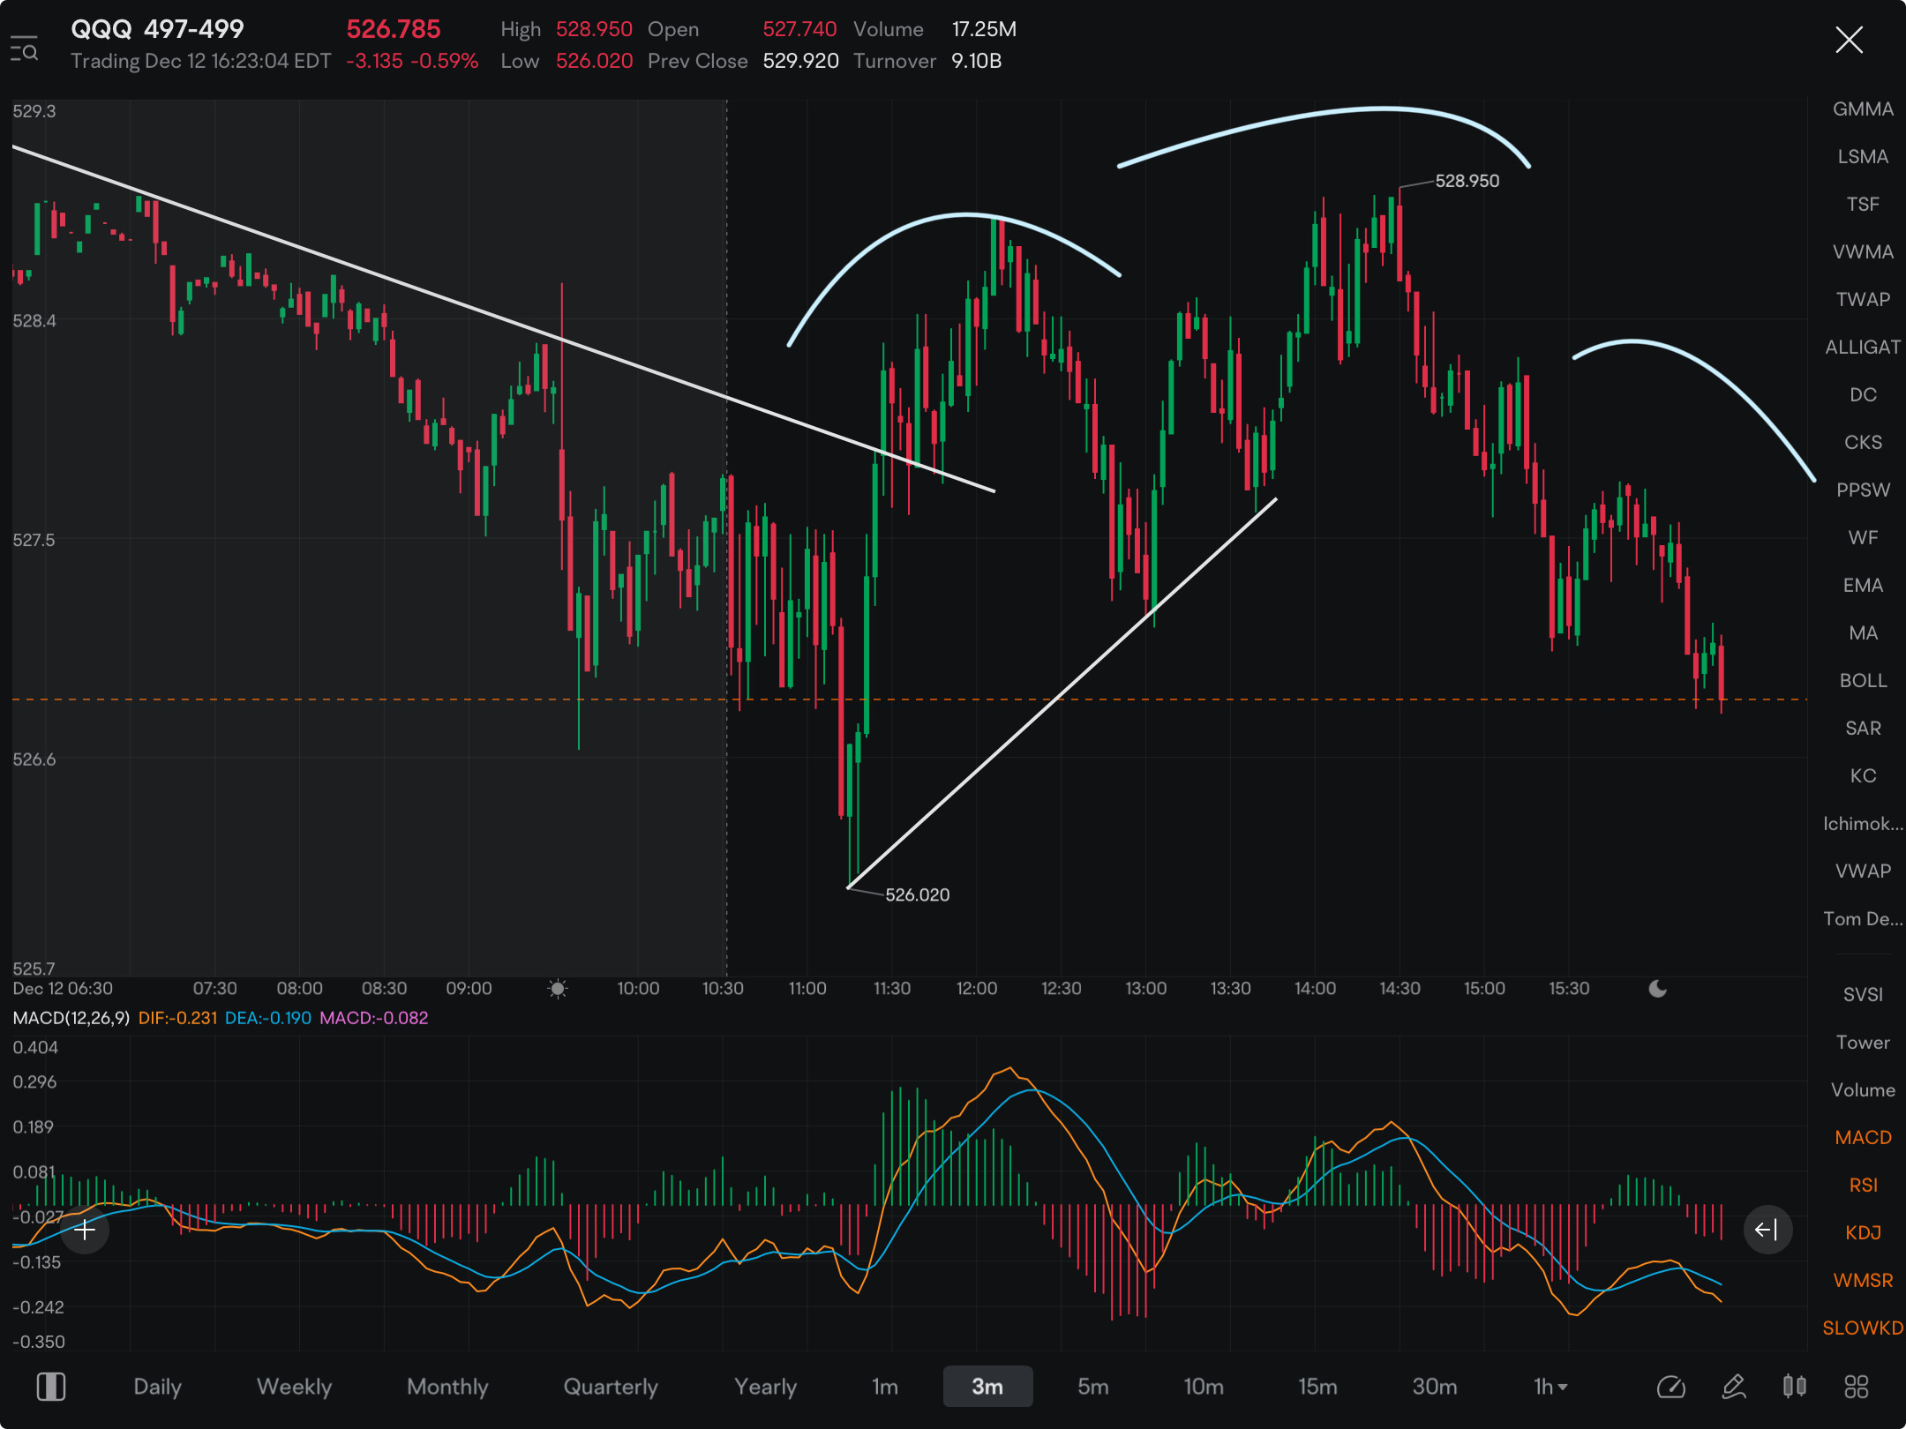Select the 5m interval
The image size is (1906, 1429).
(x=1092, y=1387)
